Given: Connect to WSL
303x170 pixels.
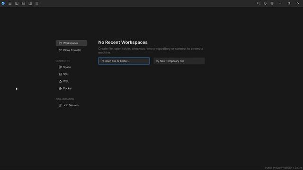Looking at the screenshot, I should 71,81.
